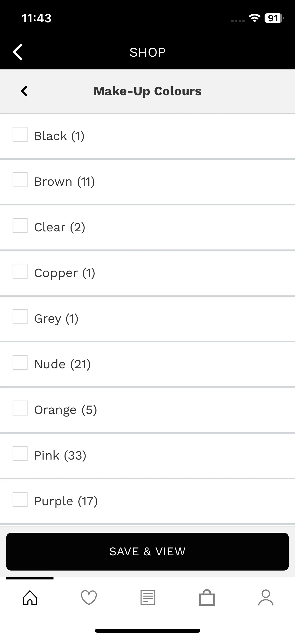
Task: Open the articles list icon
Action: pyautogui.click(x=148, y=598)
